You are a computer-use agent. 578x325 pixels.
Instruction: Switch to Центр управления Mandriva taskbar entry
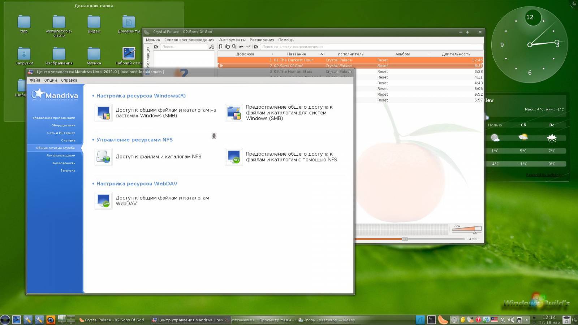point(191,320)
